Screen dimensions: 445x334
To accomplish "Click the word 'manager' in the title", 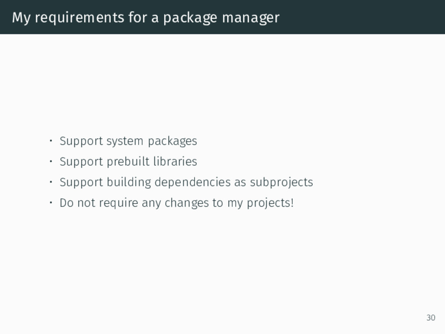I will (251, 18).
